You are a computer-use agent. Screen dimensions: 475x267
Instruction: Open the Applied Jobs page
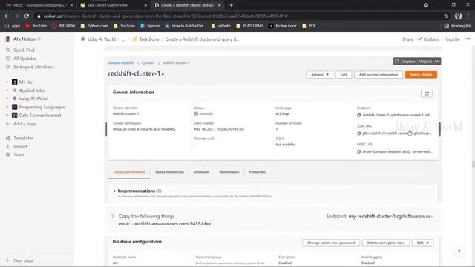[31, 90]
